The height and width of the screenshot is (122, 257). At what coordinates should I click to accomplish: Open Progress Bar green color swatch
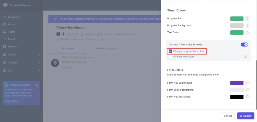237,19
